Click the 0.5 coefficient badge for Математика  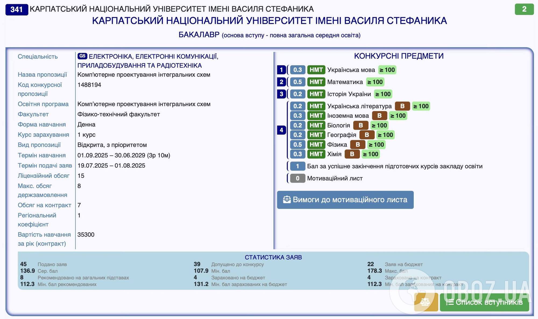(298, 82)
